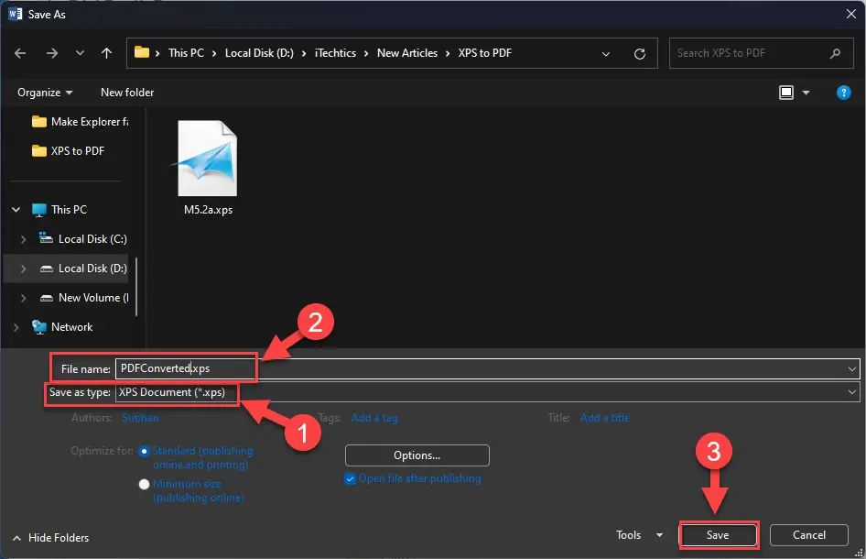This screenshot has width=866, height=559.
Task: Click the Cancel button
Action: (x=809, y=535)
